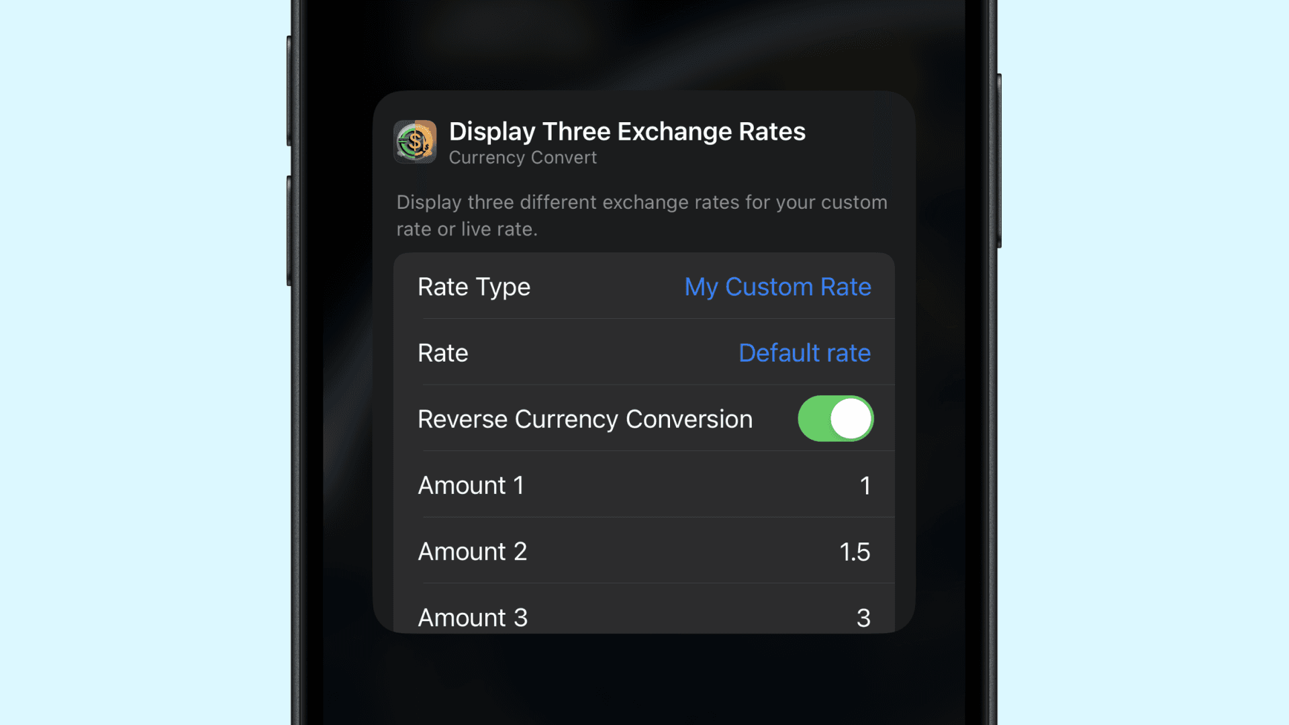Tap the Rate setting row
The height and width of the screenshot is (725, 1289).
(x=644, y=352)
